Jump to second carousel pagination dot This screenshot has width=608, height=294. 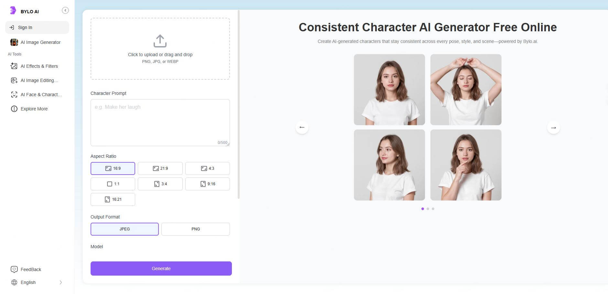[428, 209]
